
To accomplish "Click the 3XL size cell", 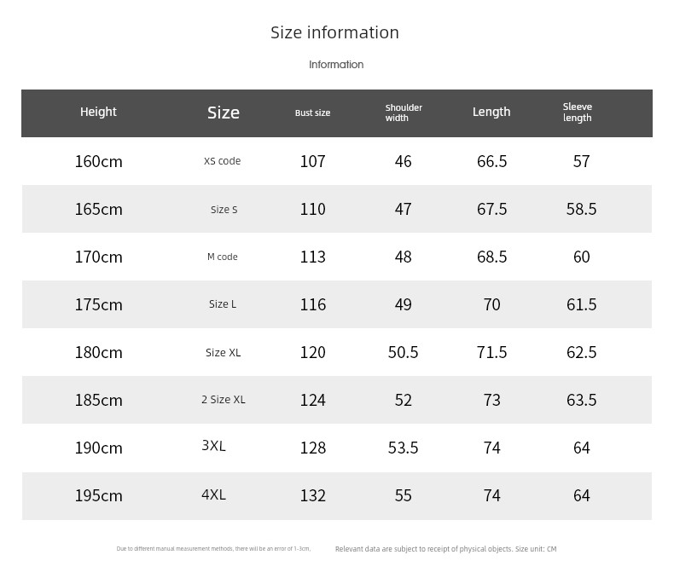I will [213, 446].
